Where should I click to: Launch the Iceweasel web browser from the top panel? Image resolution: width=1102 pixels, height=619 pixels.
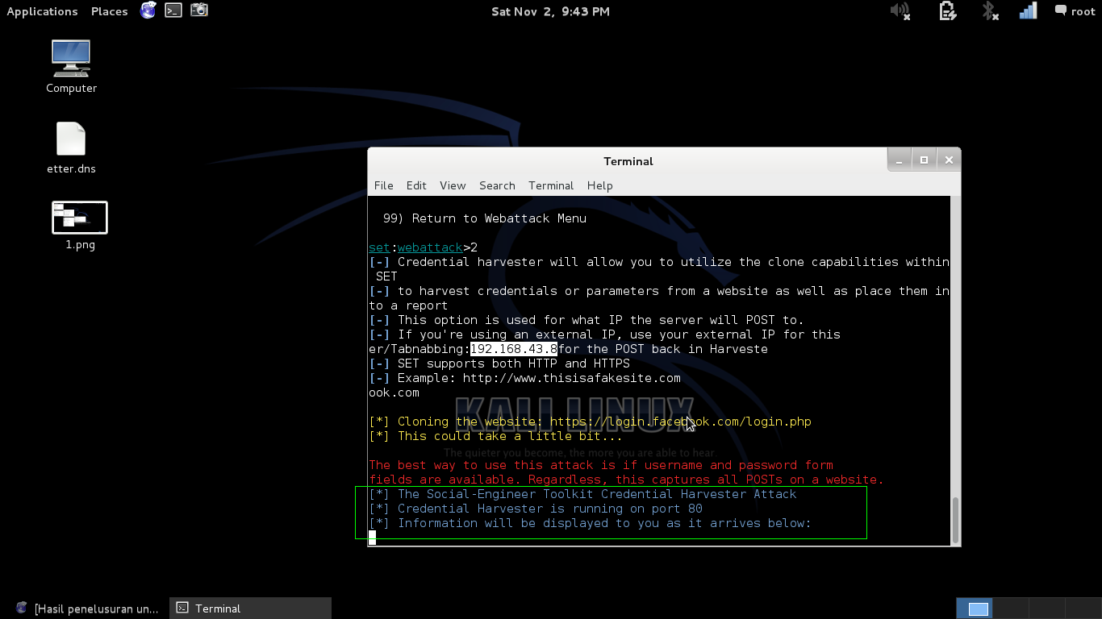point(148,10)
